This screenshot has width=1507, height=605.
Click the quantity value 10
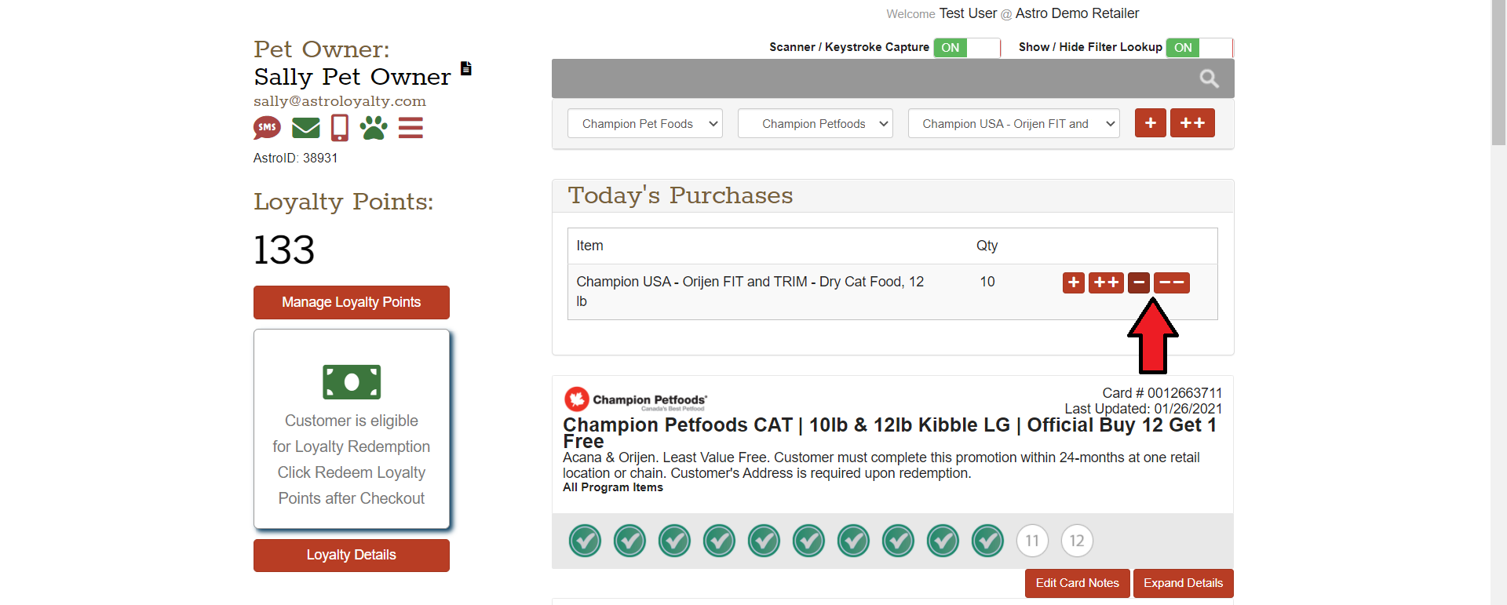pos(987,282)
